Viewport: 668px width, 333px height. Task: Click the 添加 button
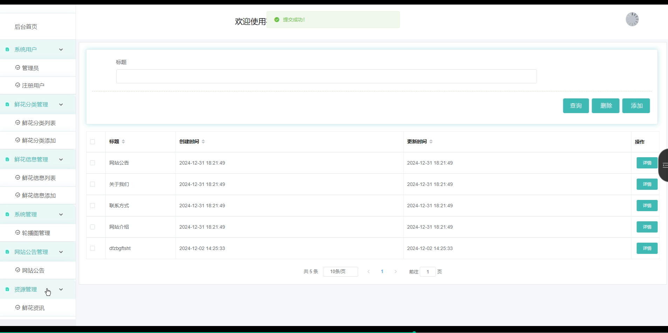(x=636, y=106)
